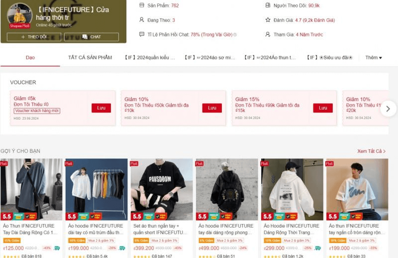The height and width of the screenshot is (258, 398).
Task: Select the 【IF】Siêu ưu đãi category tab
Action: (x=329, y=58)
